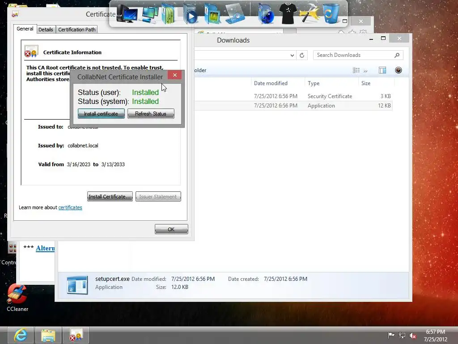The width and height of the screenshot is (458, 344).
Task: Switch to the General tab
Action: pyautogui.click(x=25, y=29)
